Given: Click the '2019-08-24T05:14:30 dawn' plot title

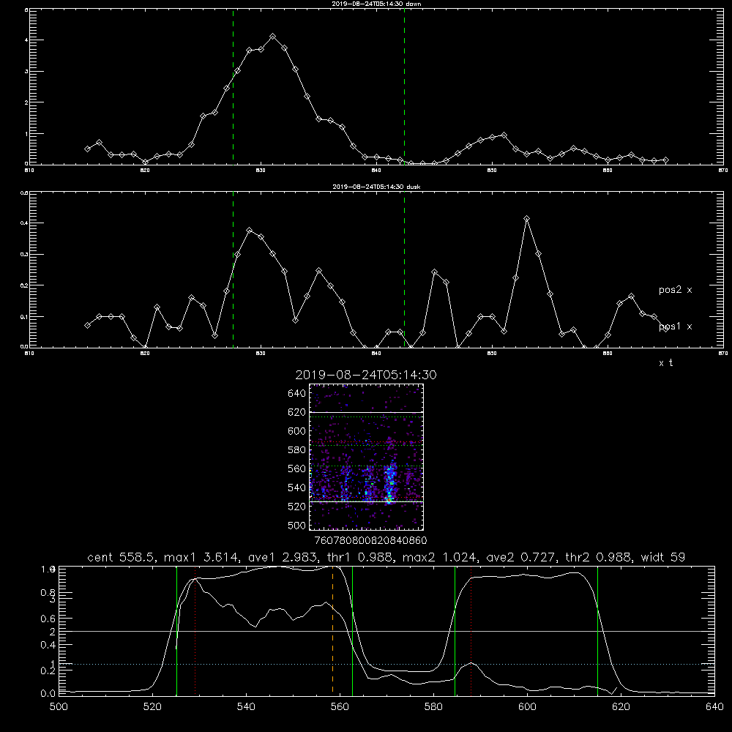Looking at the screenshot, I should pos(376,4).
